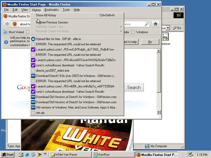Image resolution: width=211 pixels, height=158 pixels.
Task: Launch Windows Media Player quick launch icon
Action: pos(39,155)
